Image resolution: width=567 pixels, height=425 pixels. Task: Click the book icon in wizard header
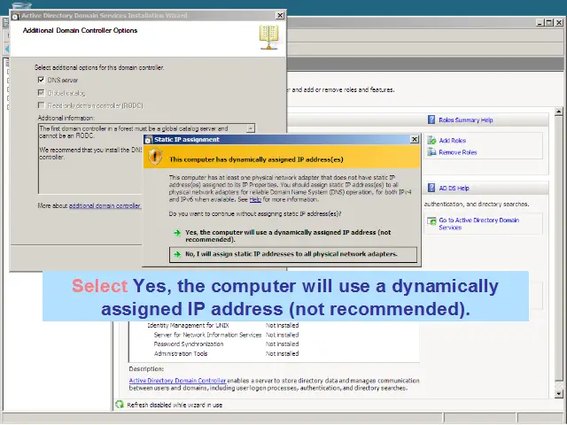click(x=268, y=37)
